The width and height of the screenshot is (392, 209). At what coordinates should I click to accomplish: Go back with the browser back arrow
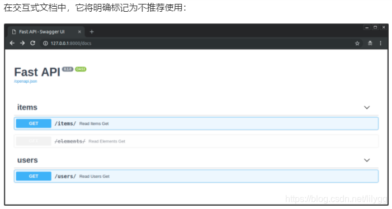point(12,43)
